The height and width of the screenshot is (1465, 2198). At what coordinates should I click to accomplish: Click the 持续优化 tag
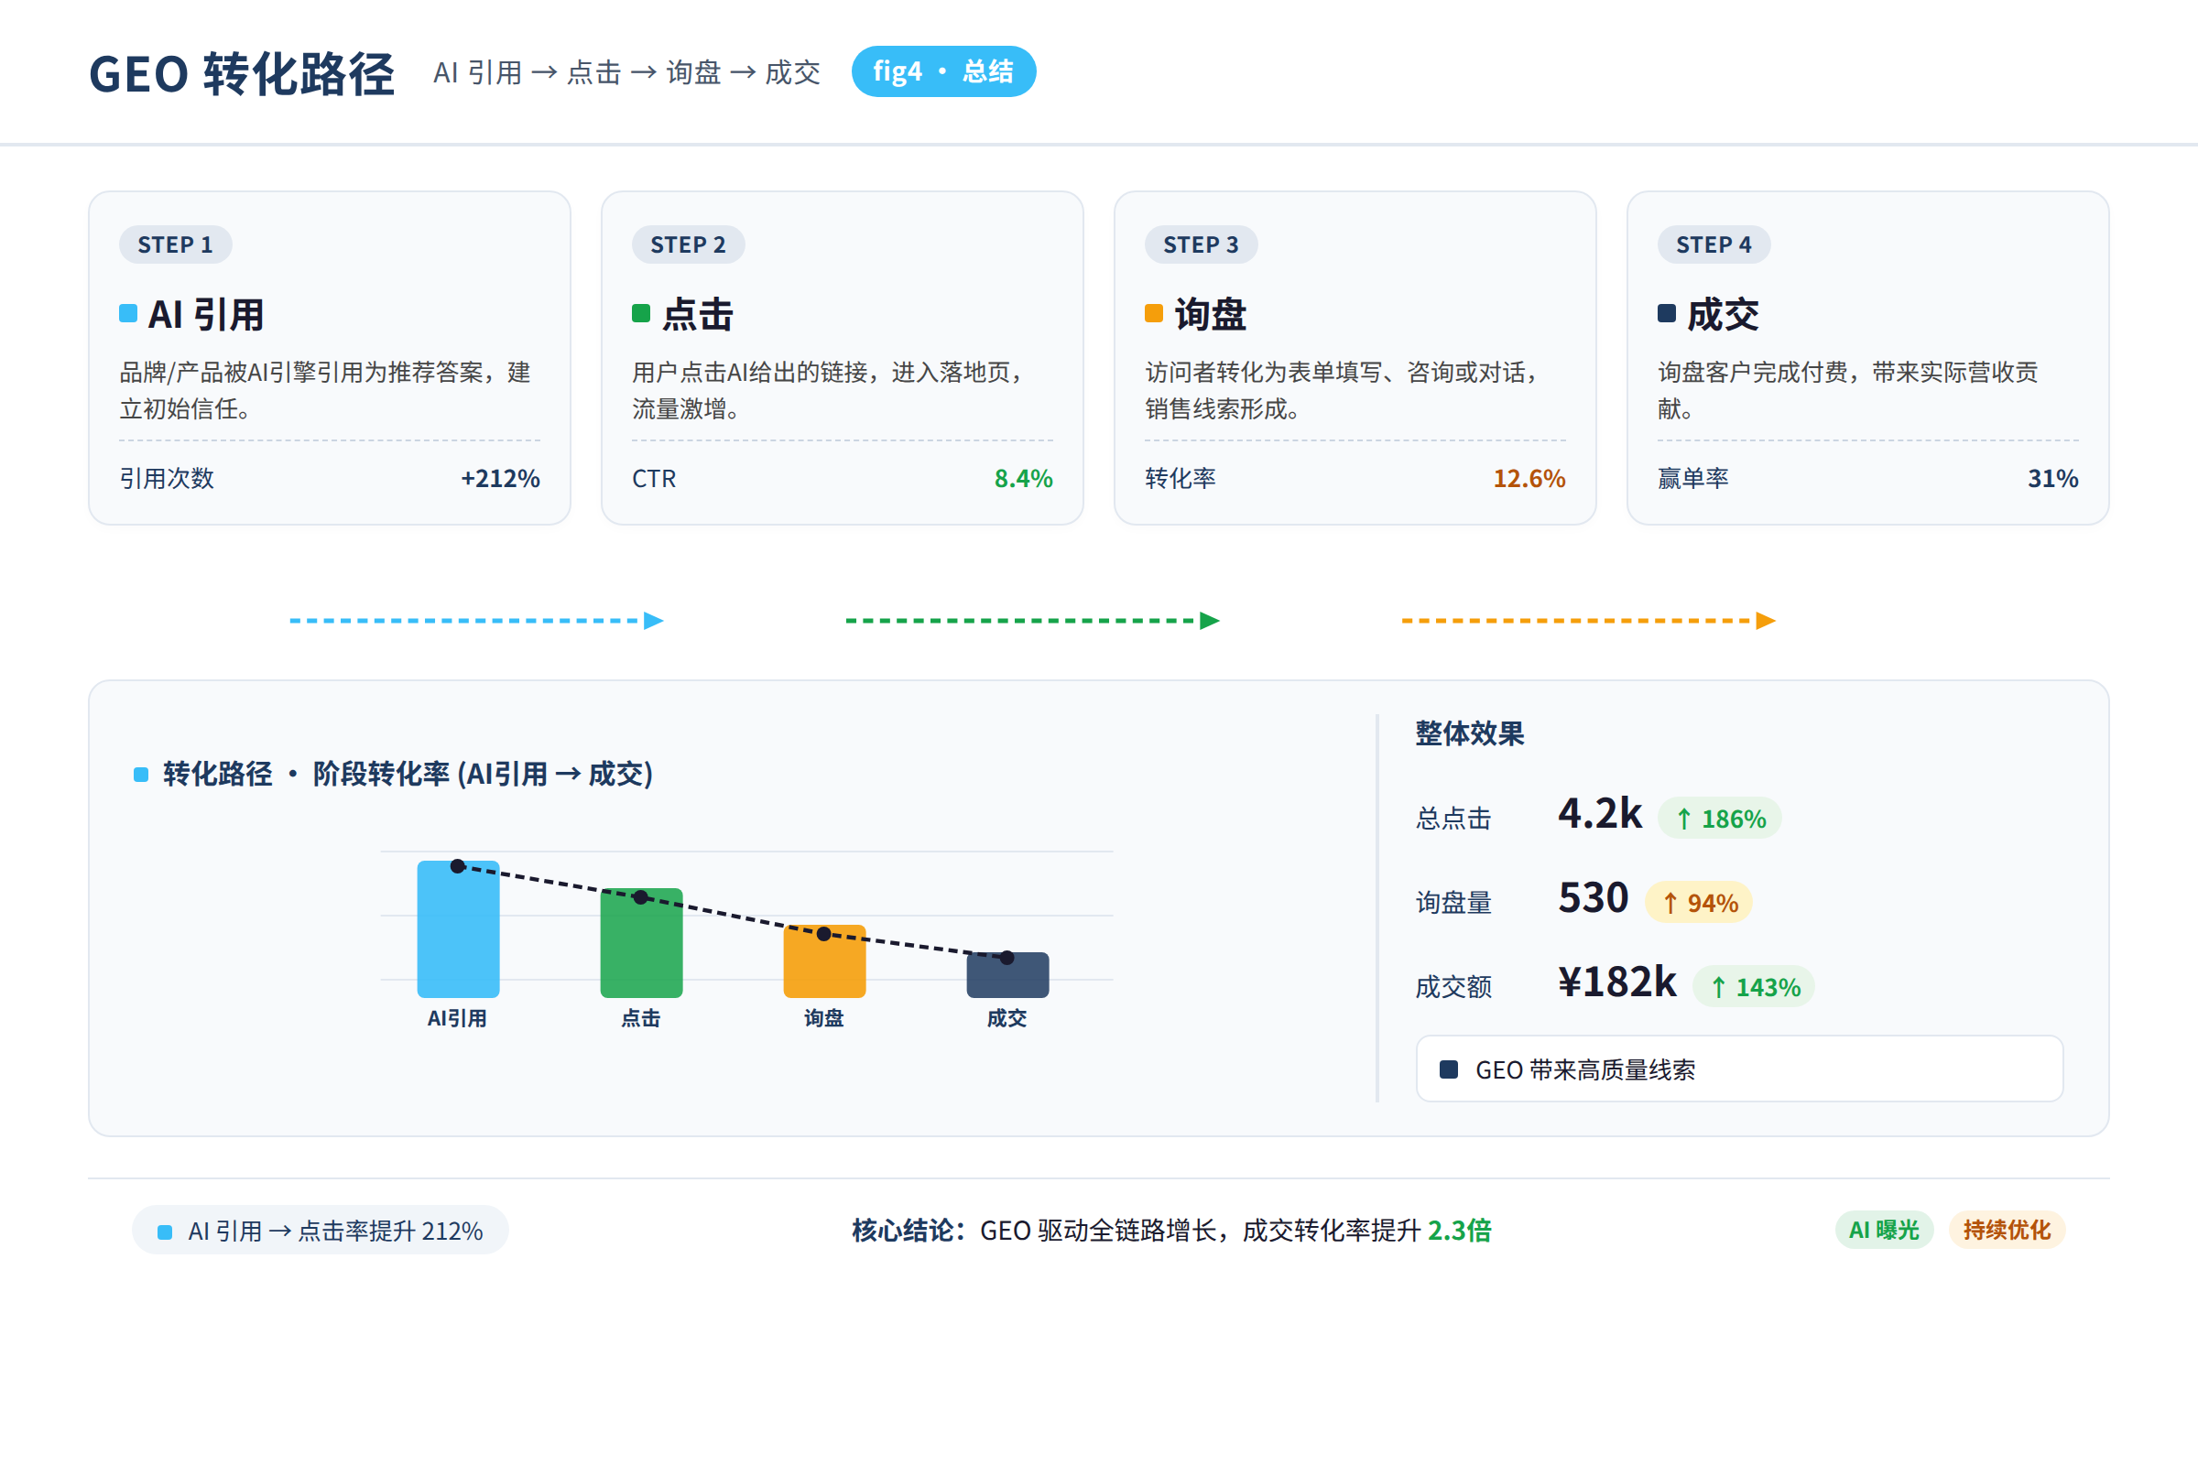click(x=2008, y=1231)
